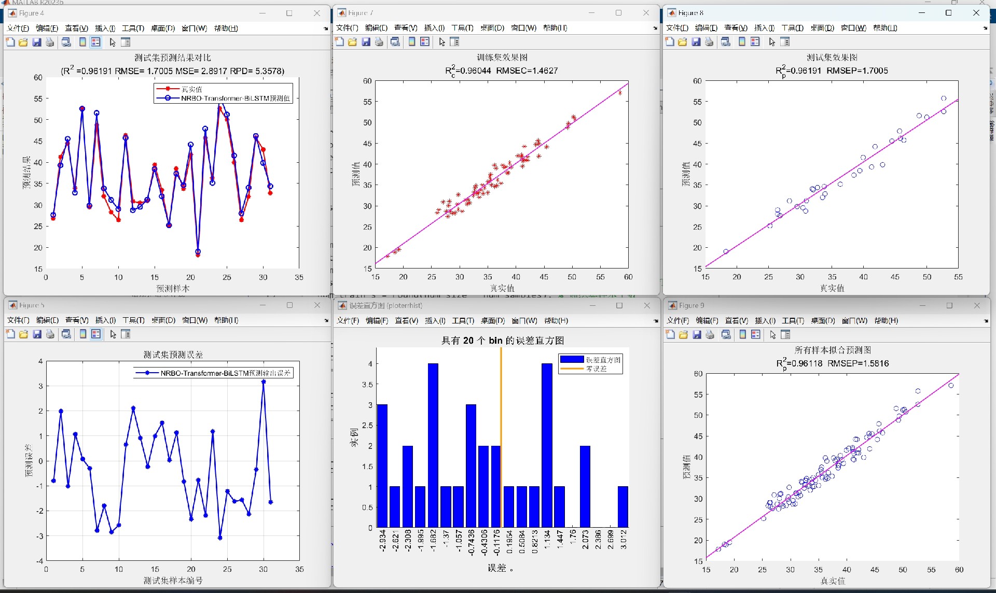Enable Edit Plot arrow in Figure 8
Screen dimensions: 996x593
(772, 42)
